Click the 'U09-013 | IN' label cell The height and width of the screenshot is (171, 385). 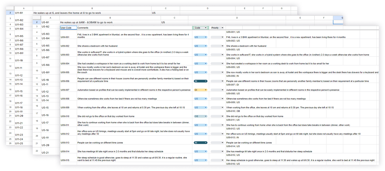point(233,137)
